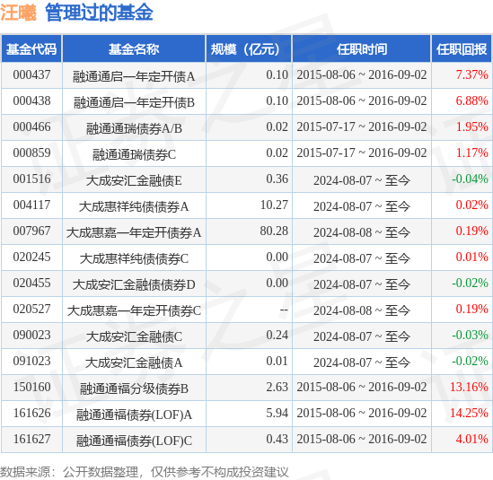The image size is (493, 480).
Task: Click the 任职回报 column header
Action: (462, 49)
